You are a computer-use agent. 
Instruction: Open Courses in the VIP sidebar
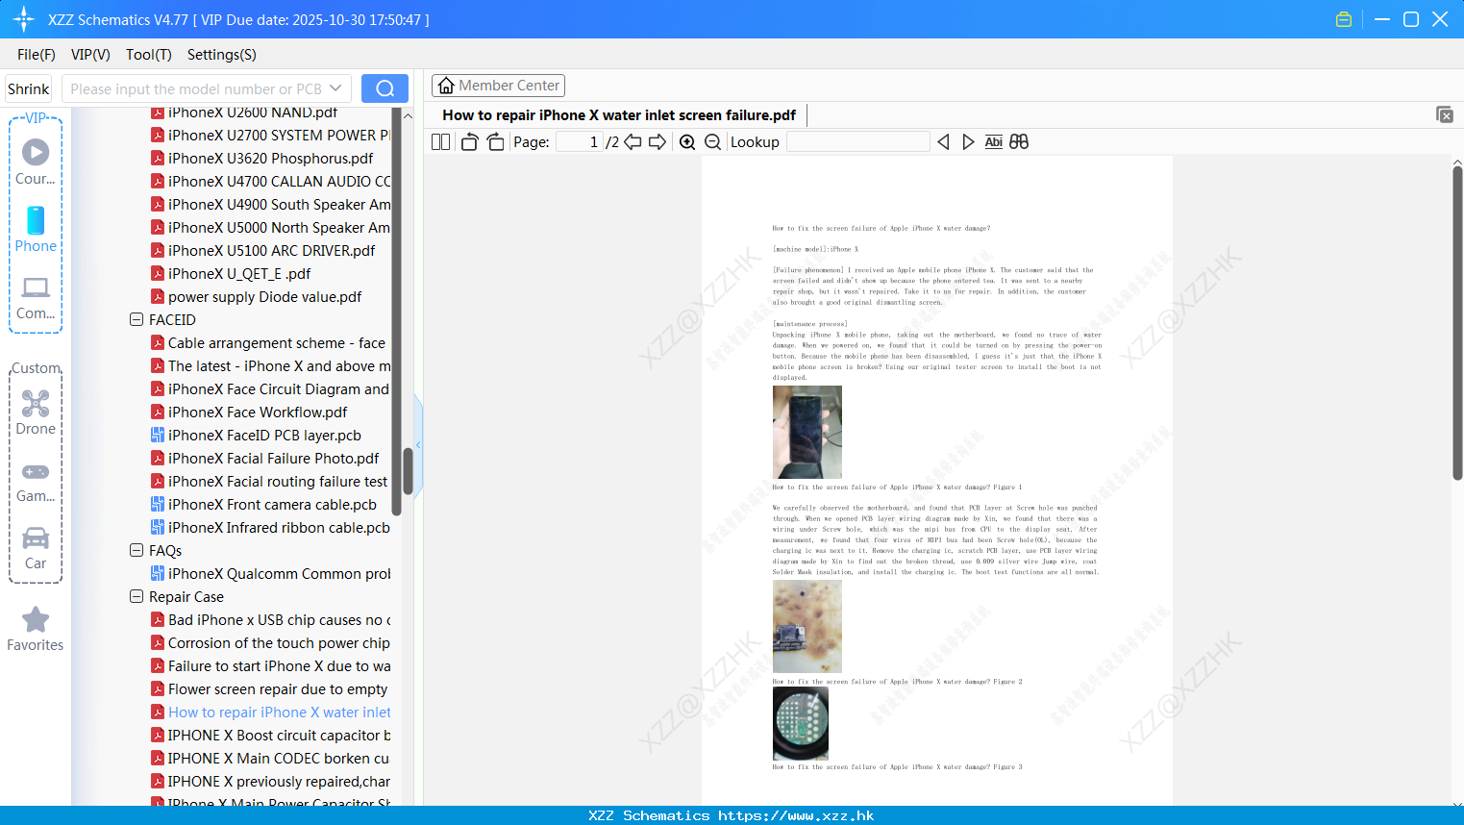pyautogui.click(x=36, y=162)
